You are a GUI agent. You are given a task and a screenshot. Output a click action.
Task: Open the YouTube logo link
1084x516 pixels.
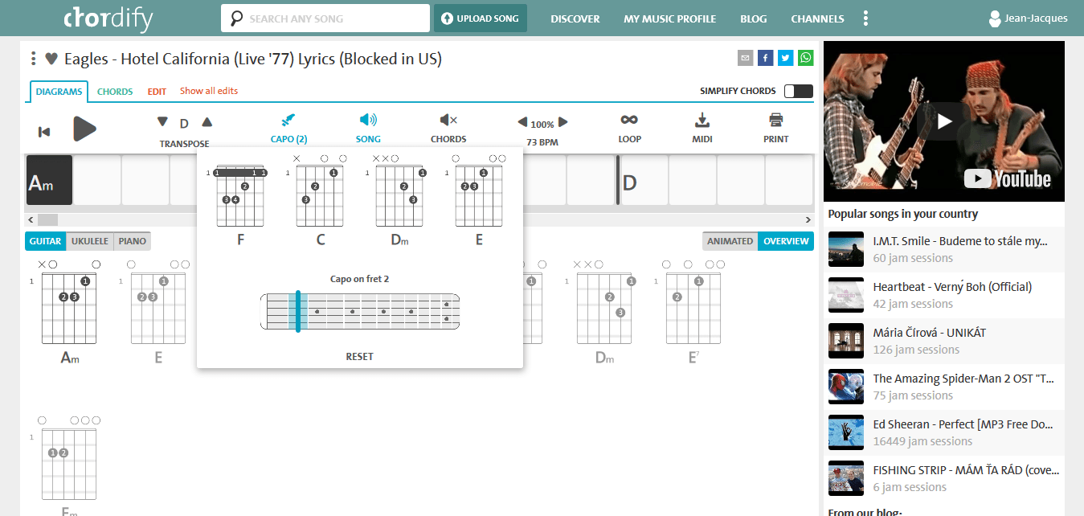tap(1008, 178)
